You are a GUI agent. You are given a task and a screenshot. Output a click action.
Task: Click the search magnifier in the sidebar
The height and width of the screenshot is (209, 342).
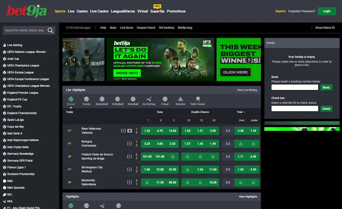(50, 30)
